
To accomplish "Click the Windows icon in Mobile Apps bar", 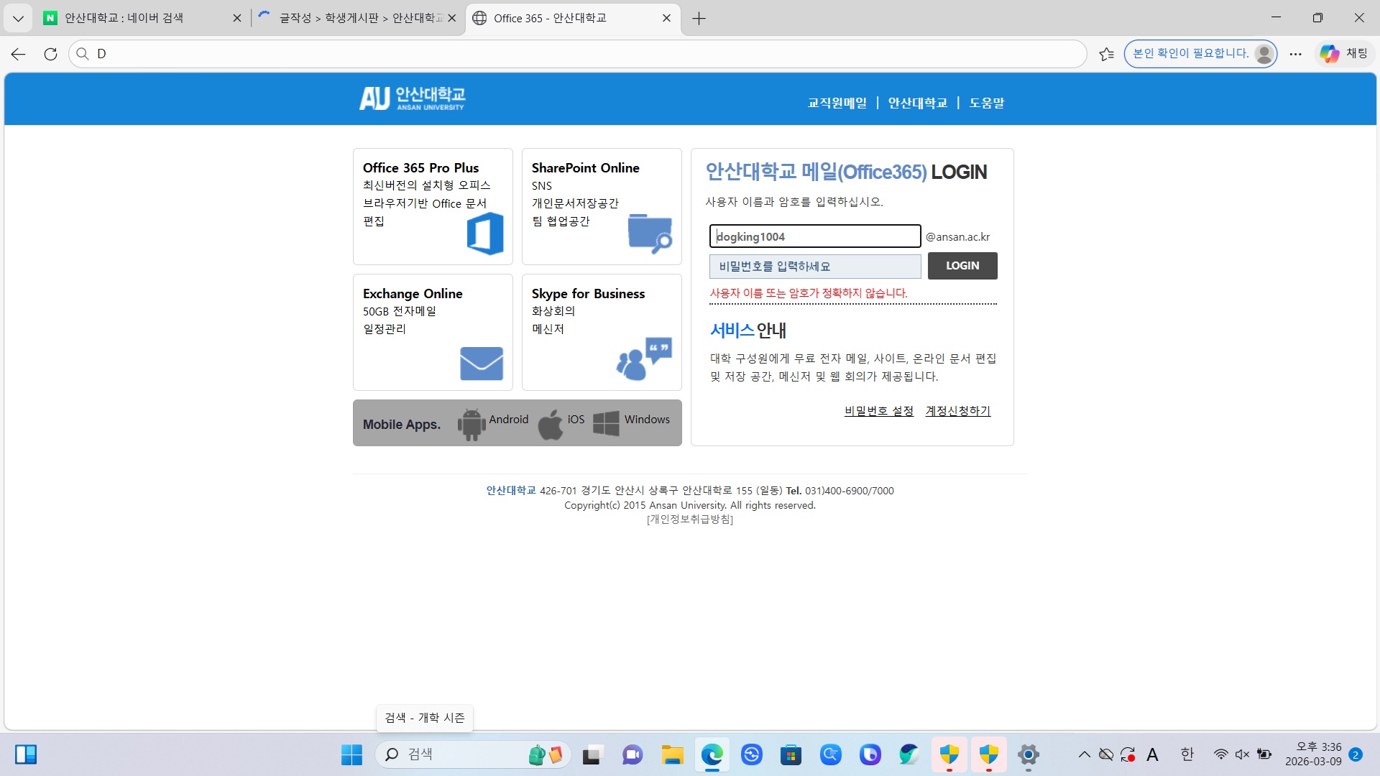I will pos(605,423).
